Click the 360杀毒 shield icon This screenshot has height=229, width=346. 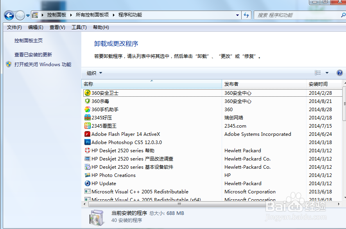pyautogui.click(x=88, y=101)
